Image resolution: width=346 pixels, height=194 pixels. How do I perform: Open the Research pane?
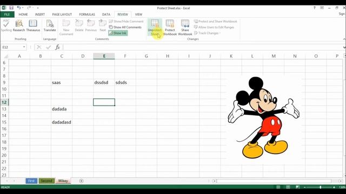19,25
